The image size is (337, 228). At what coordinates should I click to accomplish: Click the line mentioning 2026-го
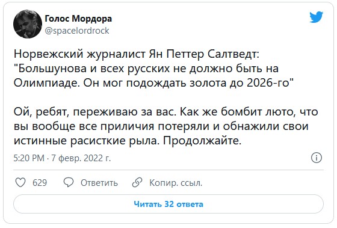click(153, 83)
